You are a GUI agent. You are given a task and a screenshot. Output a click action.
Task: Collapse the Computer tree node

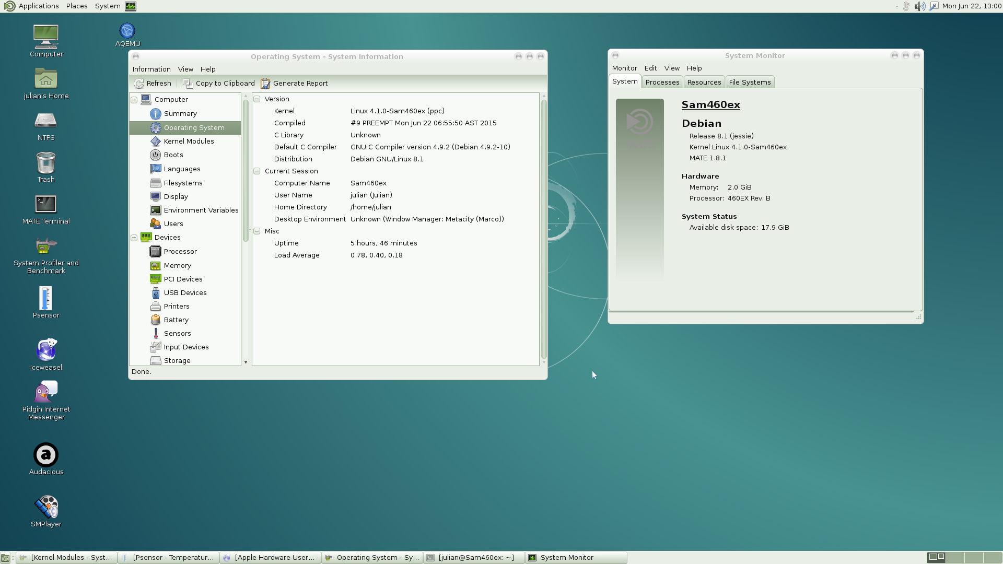coord(134,100)
